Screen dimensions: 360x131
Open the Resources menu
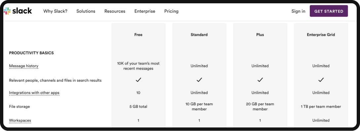tap(115, 11)
